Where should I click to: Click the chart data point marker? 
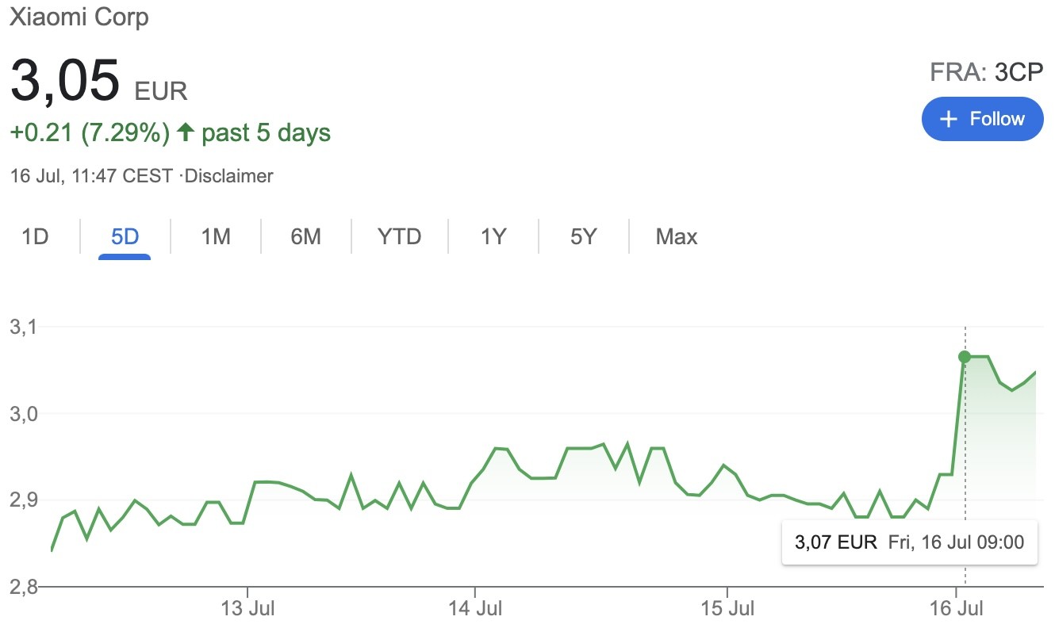[x=965, y=357]
